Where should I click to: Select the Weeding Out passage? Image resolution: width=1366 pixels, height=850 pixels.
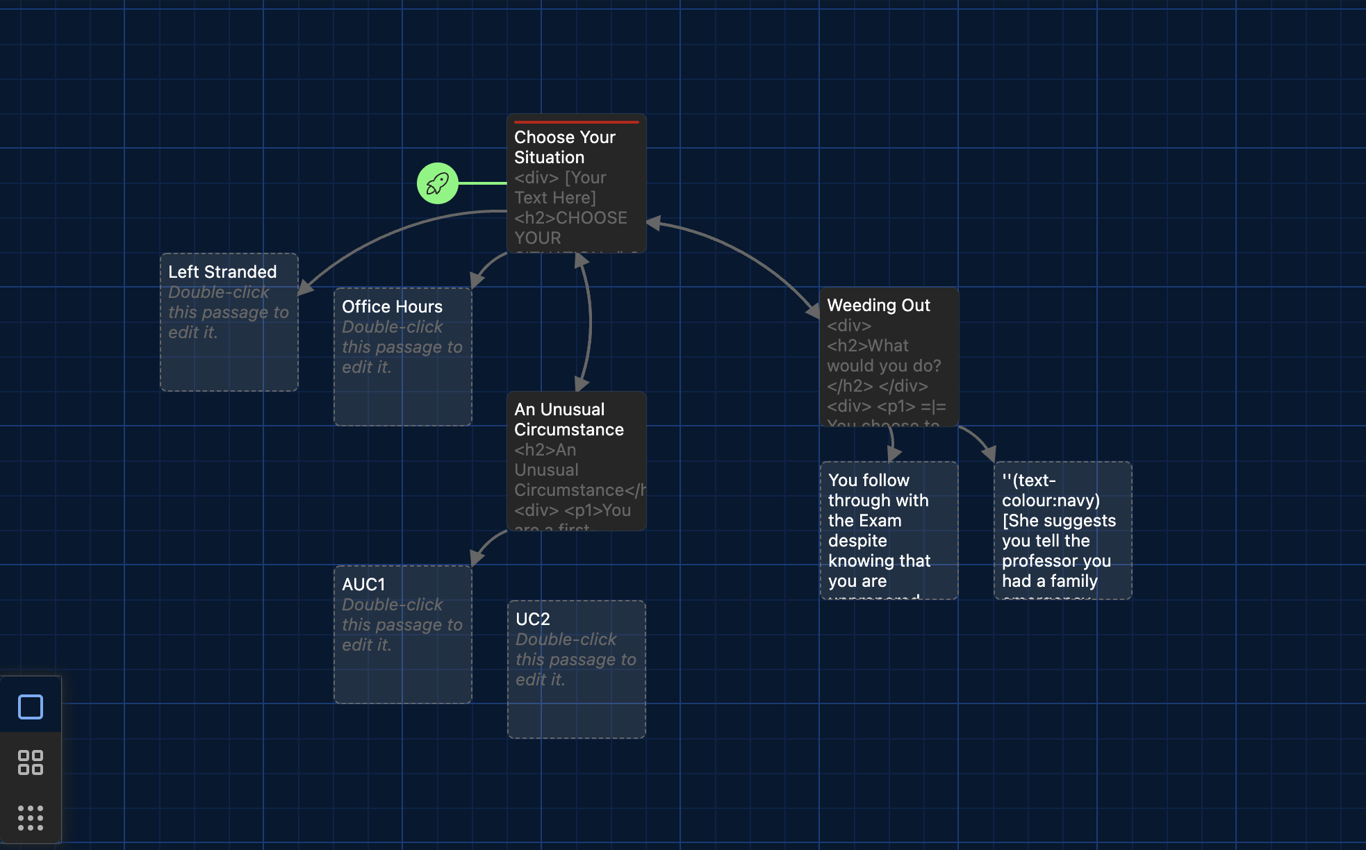coord(889,357)
